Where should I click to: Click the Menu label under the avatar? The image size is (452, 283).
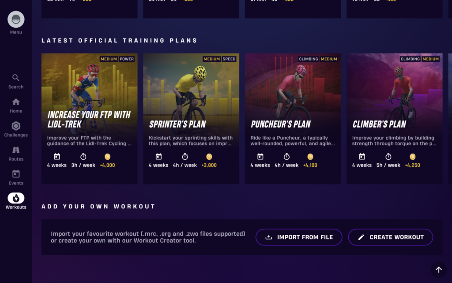click(16, 32)
